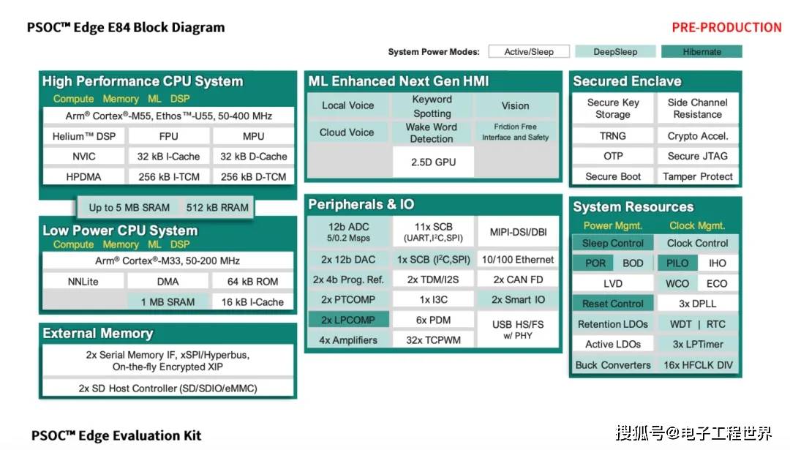Select the MIPI-DSI/DBI block
The image size is (790, 450).
518,232
